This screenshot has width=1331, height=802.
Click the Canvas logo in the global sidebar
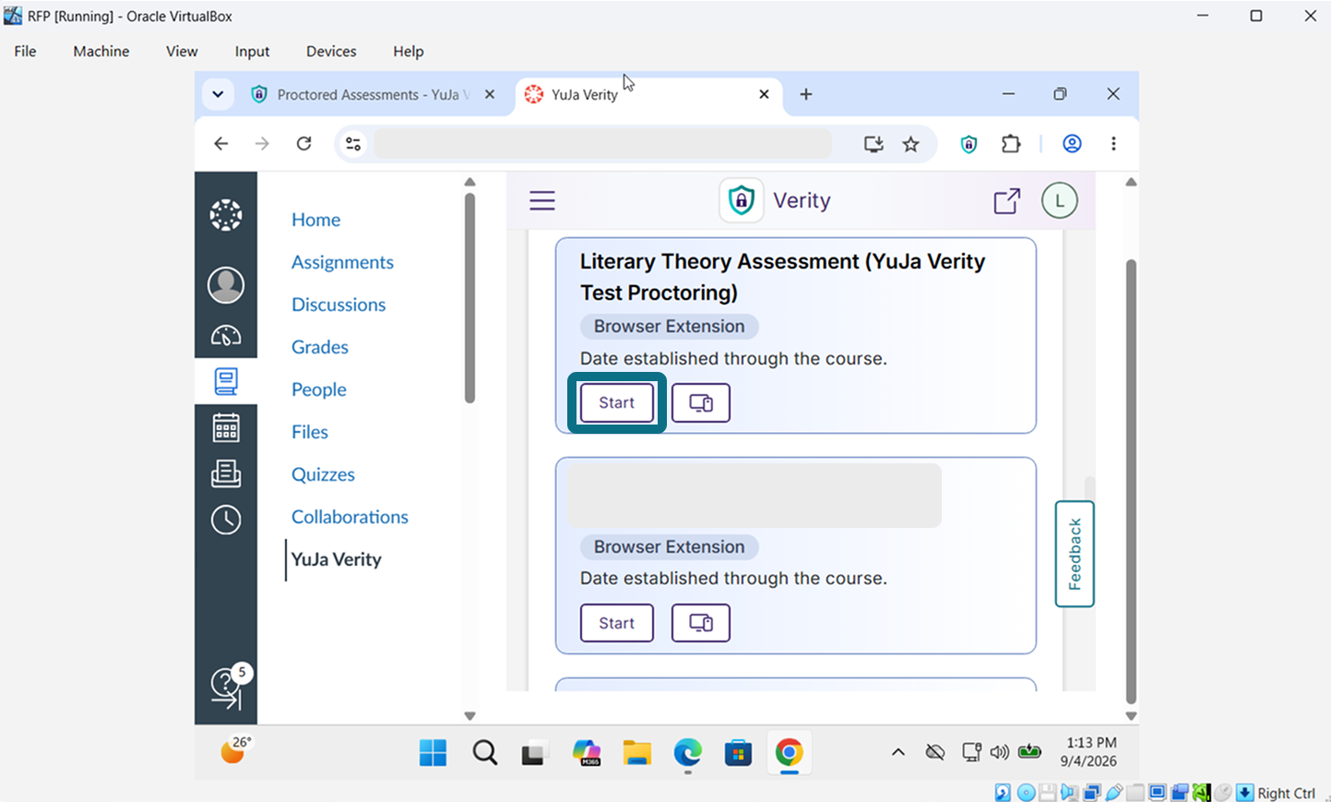[226, 215]
